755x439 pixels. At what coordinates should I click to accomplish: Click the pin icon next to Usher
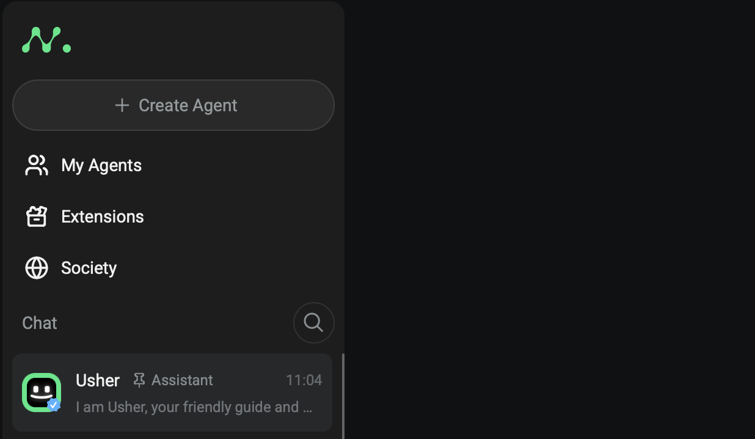[139, 380]
